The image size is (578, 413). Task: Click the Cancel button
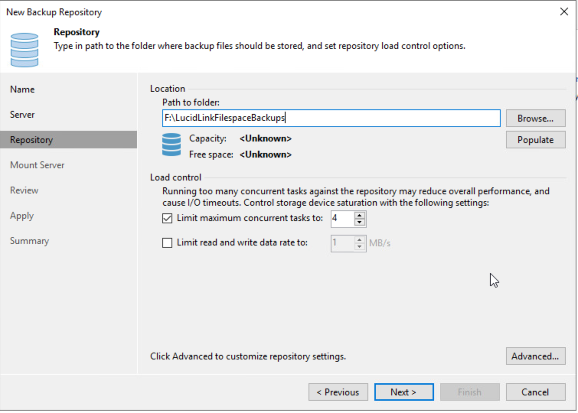(x=536, y=392)
